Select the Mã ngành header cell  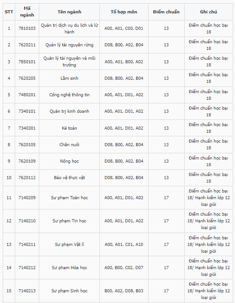(x=27, y=12)
